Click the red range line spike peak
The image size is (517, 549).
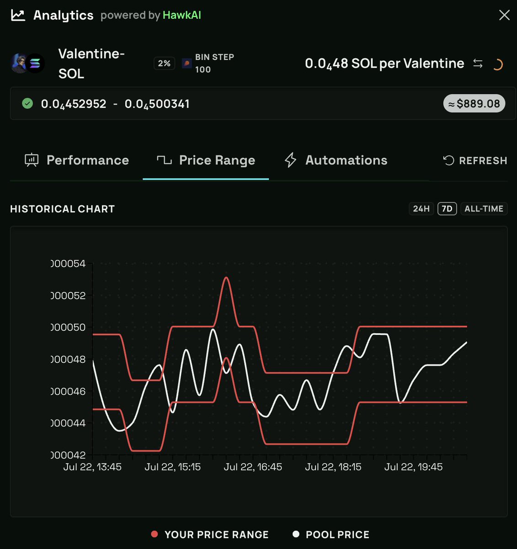tap(226, 278)
